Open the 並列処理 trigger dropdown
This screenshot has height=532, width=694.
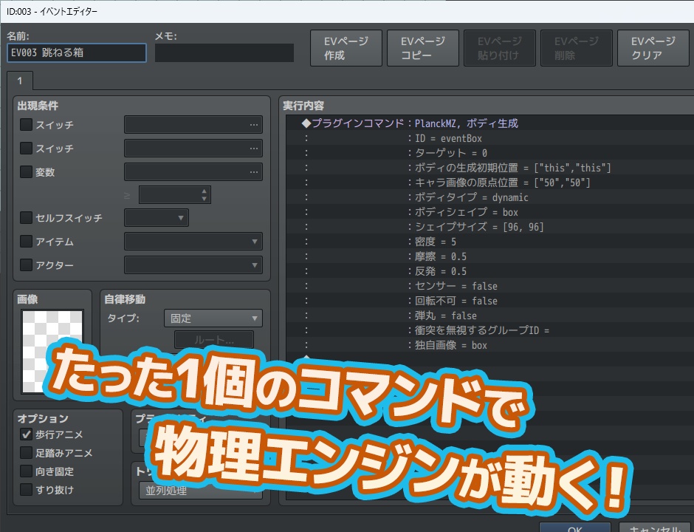pos(199,490)
